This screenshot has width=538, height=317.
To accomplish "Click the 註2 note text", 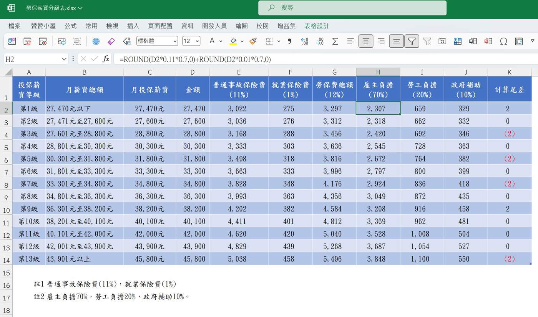I will (112, 297).
